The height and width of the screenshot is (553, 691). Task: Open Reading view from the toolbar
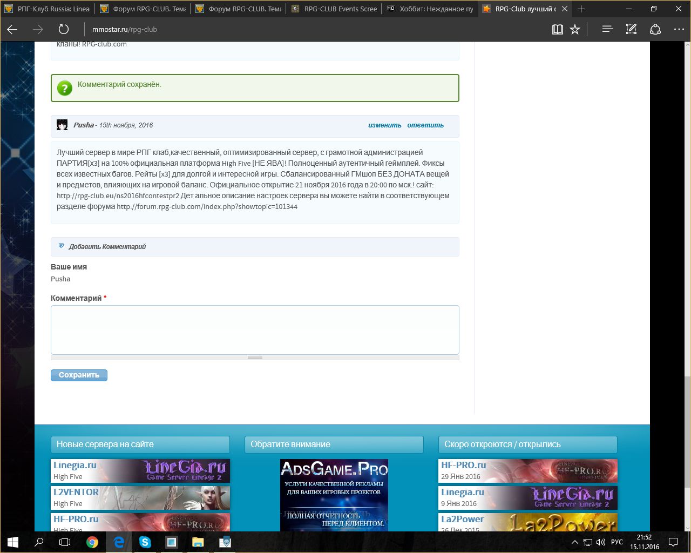pos(558,29)
